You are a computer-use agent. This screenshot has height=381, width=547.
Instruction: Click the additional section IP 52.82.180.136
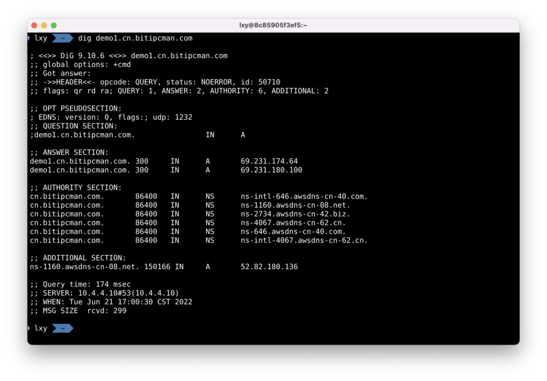(269, 267)
